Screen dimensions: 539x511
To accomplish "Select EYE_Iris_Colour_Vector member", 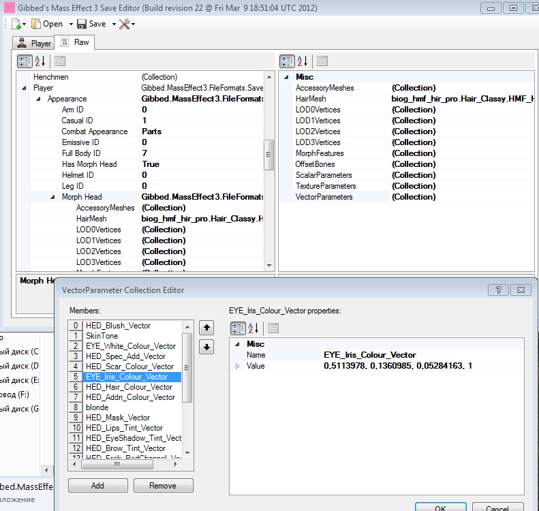I will [x=125, y=377].
